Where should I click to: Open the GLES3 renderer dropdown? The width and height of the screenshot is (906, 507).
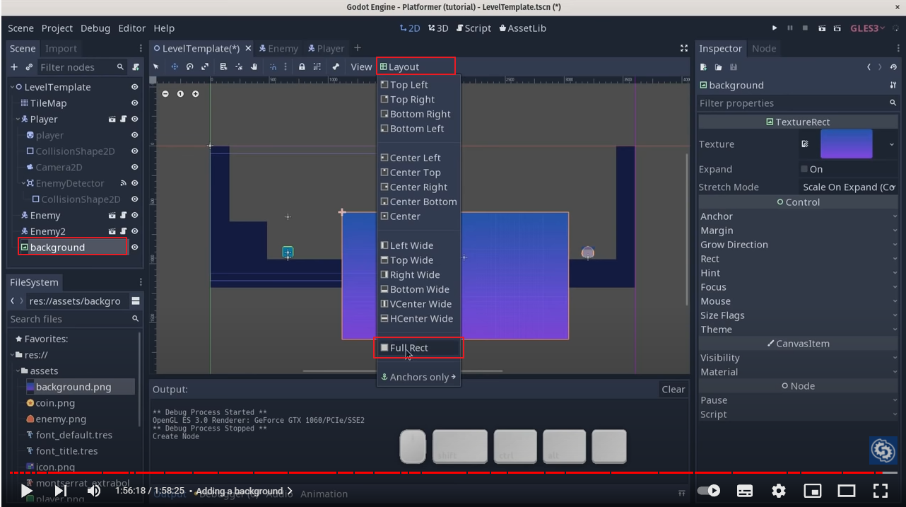coord(869,28)
